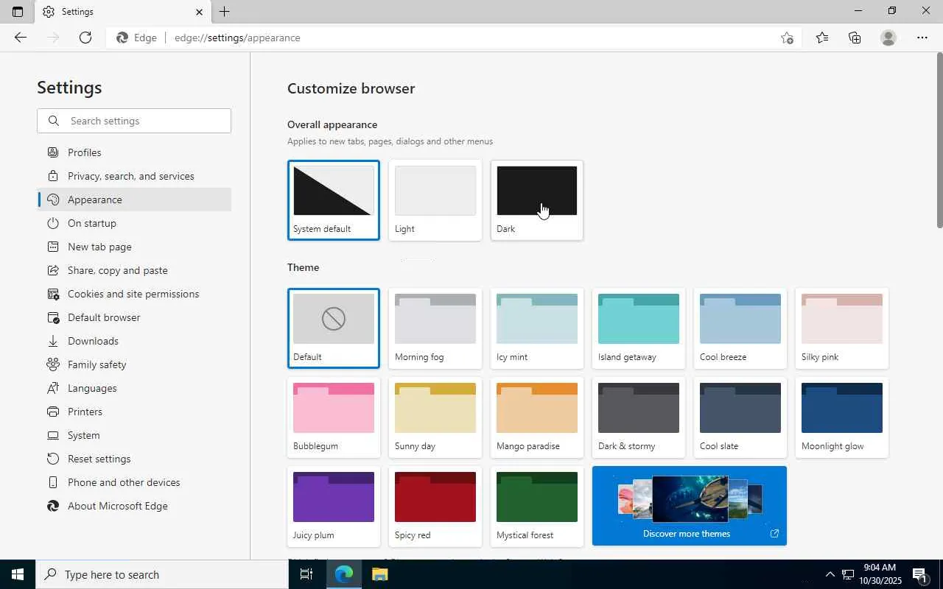Apply the Island getaway theme
Image resolution: width=943 pixels, height=589 pixels.
pos(639,328)
